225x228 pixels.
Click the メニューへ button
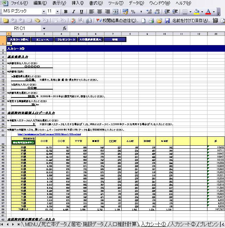(45, 40)
